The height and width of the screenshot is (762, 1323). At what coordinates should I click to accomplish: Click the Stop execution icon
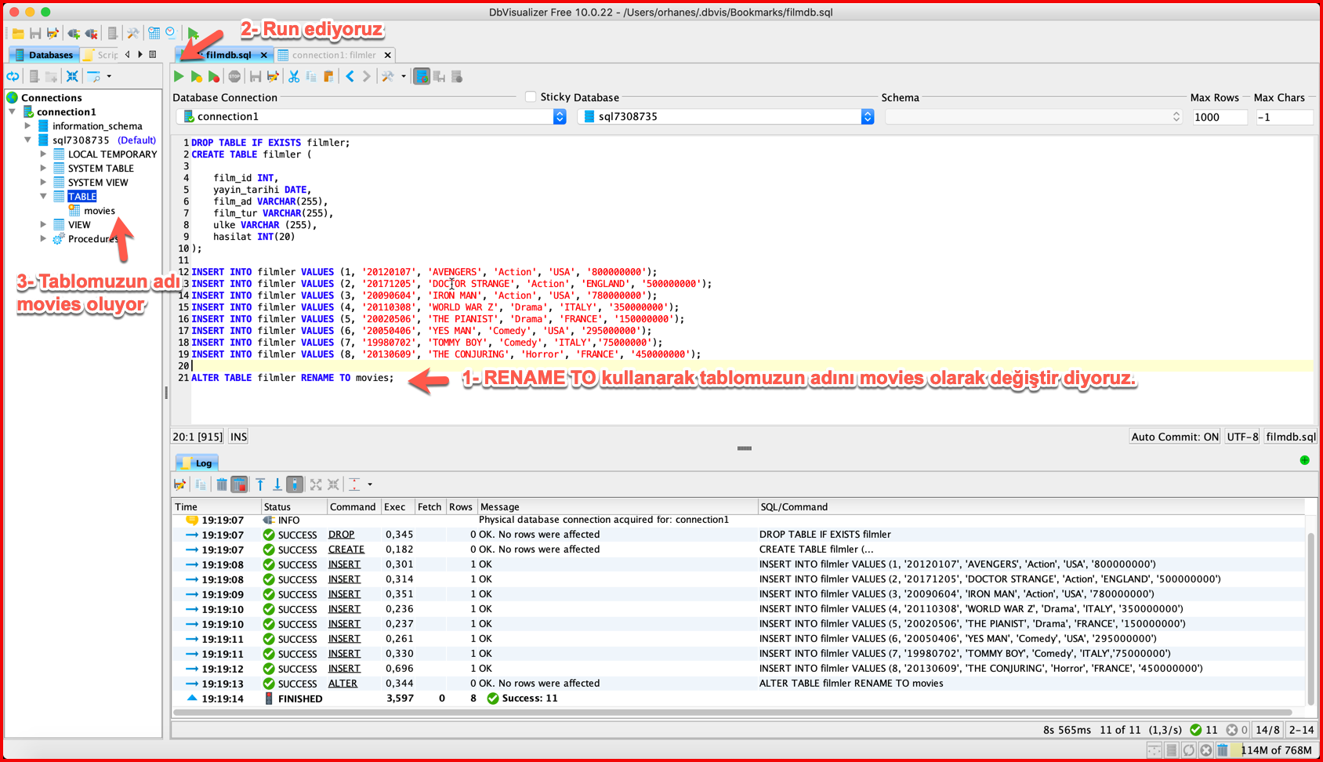point(234,77)
